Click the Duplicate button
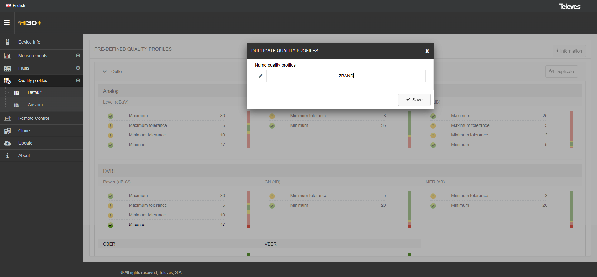The width and height of the screenshot is (597, 277). coord(561,72)
